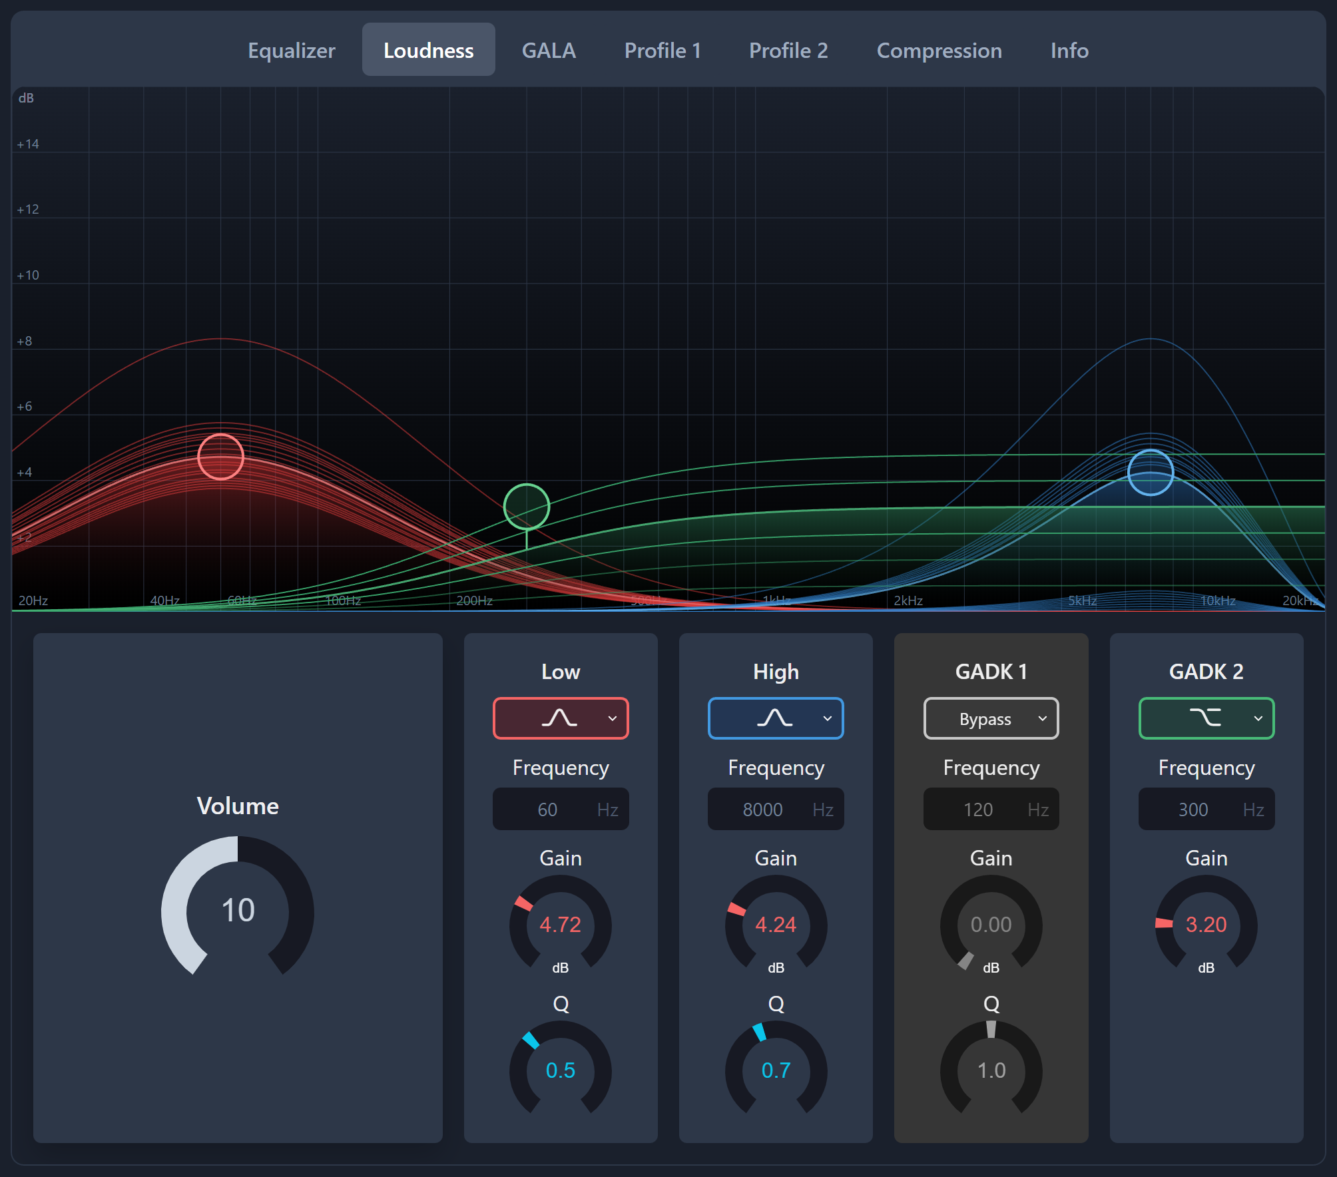Open the High filter type dropdown

[x=827, y=718]
